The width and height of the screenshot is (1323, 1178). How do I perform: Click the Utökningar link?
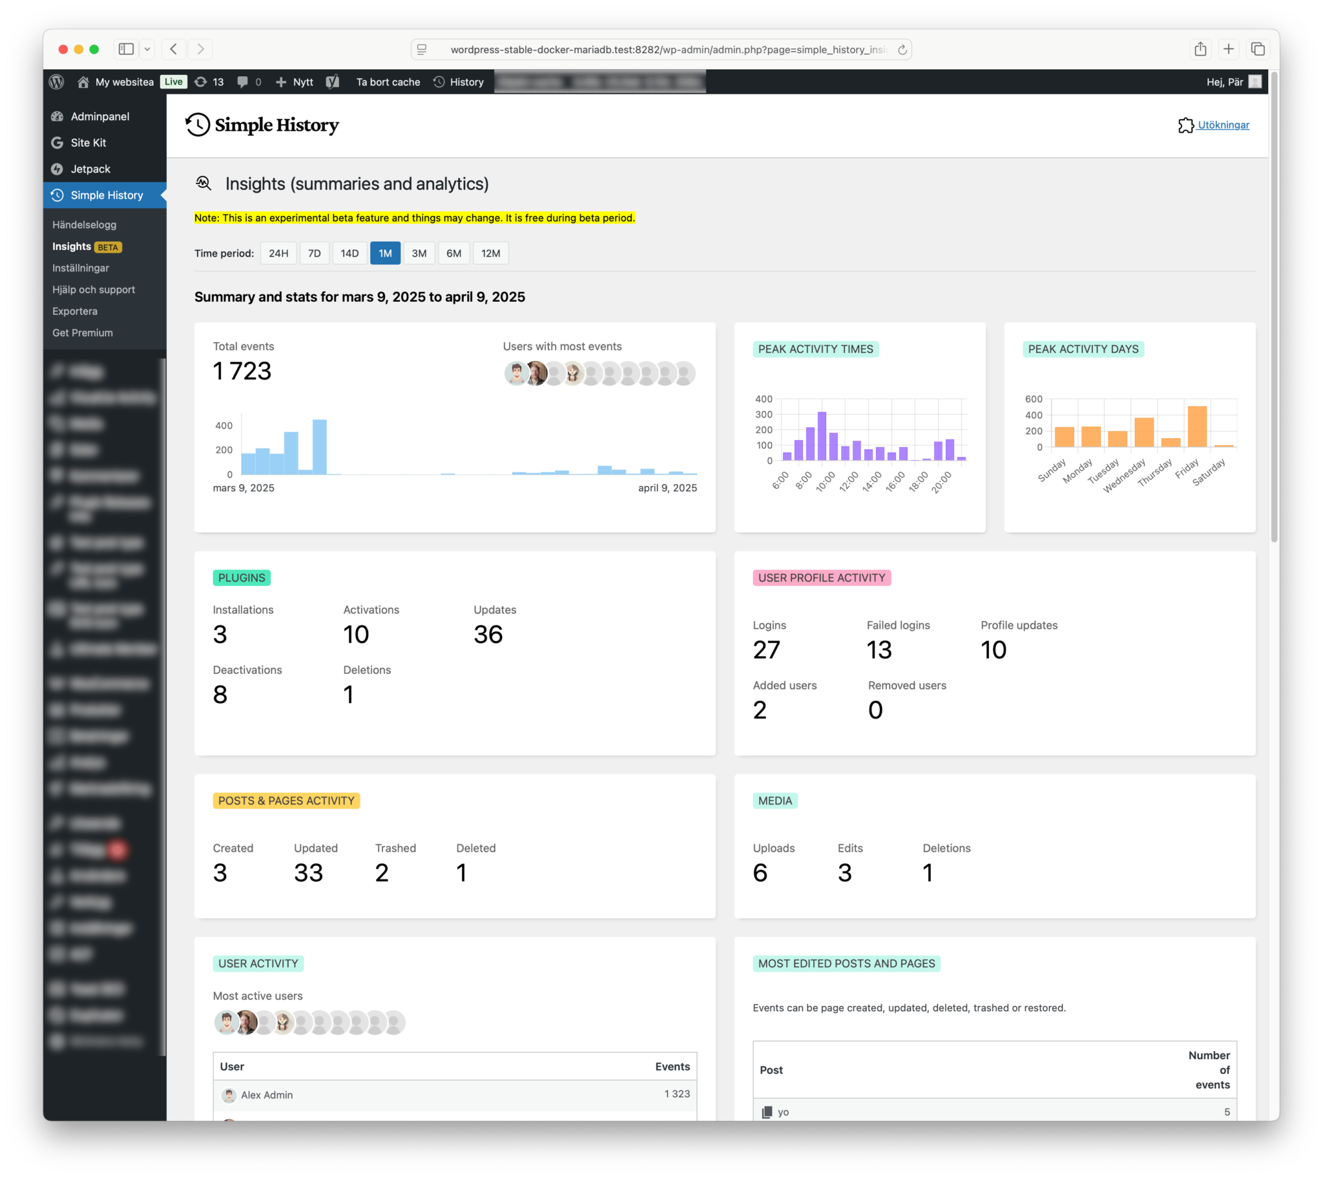click(x=1223, y=125)
